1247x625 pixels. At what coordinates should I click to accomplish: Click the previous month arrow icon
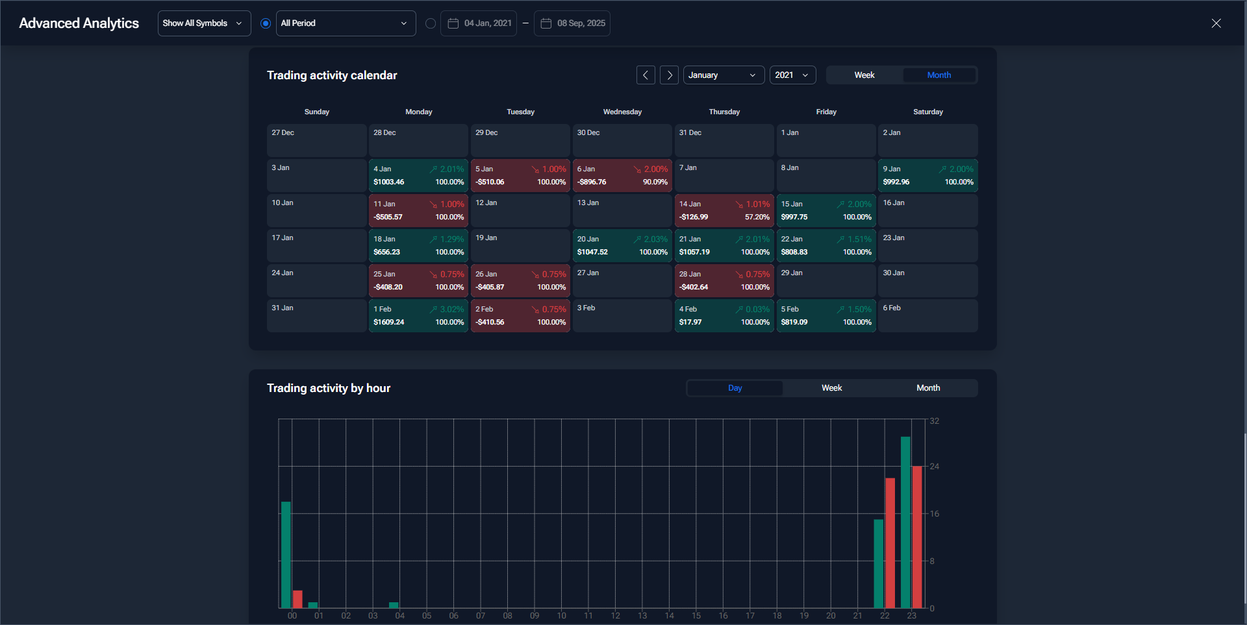[645, 75]
